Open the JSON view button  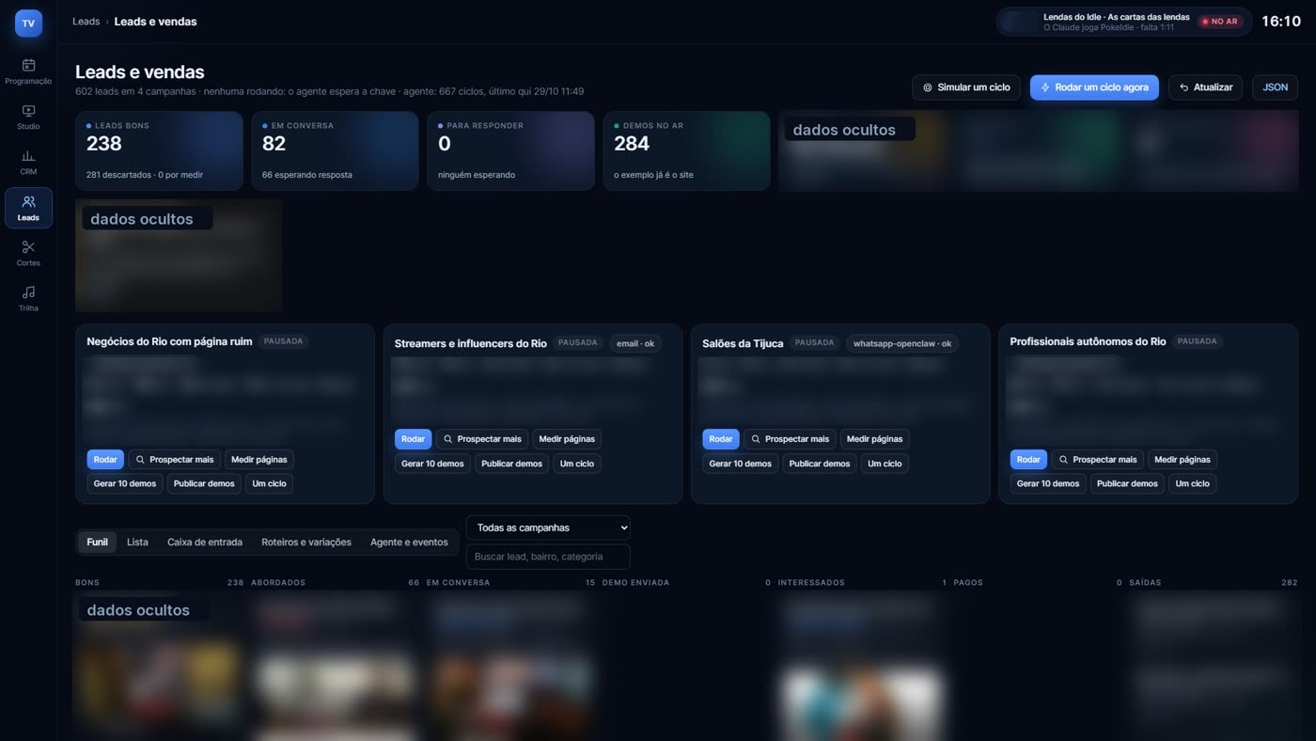1275,87
